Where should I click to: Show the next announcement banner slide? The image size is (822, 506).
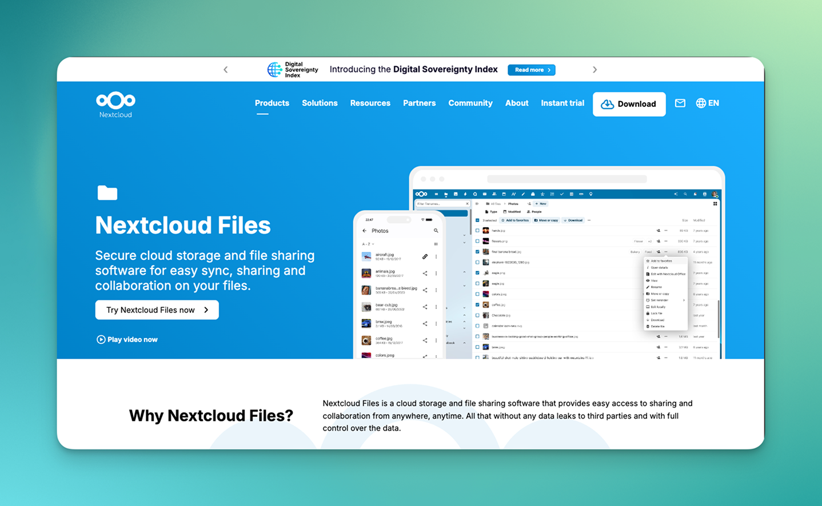[x=594, y=70]
